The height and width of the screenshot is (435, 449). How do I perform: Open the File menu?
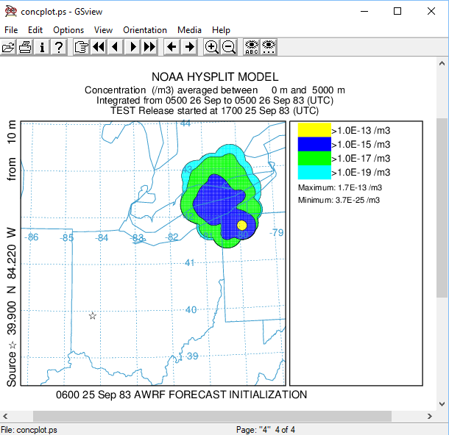click(11, 30)
